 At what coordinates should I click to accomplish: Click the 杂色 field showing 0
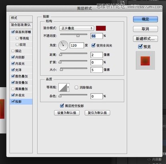click(96, 96)
